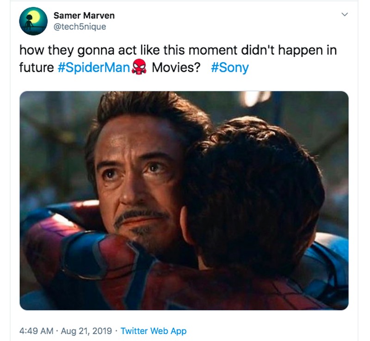Click the 4:49 AM timestamp
This screenshot has width=370, height=341.
[36, 331]
